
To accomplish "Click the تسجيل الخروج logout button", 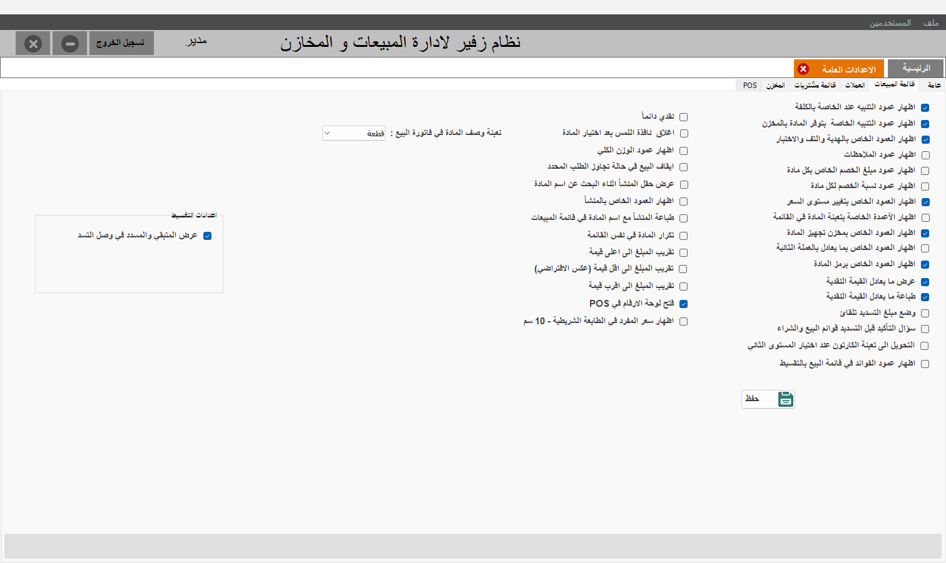I will (x=121, y=43).
